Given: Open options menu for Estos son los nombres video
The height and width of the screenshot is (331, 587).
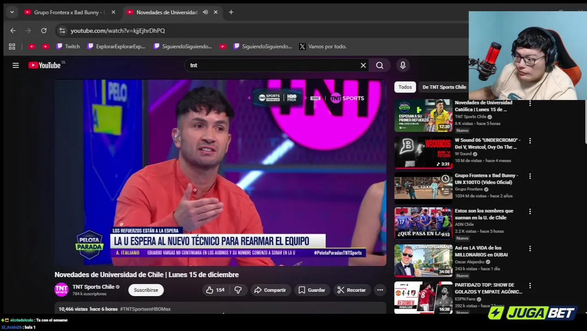Looking at the screenshot, I should (x=530, y=211).
